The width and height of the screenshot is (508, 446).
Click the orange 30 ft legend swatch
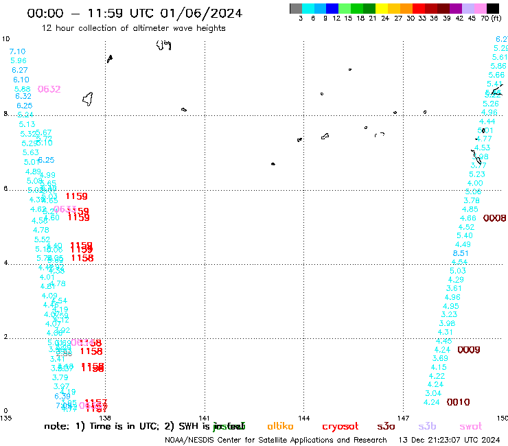pos(406,8)
